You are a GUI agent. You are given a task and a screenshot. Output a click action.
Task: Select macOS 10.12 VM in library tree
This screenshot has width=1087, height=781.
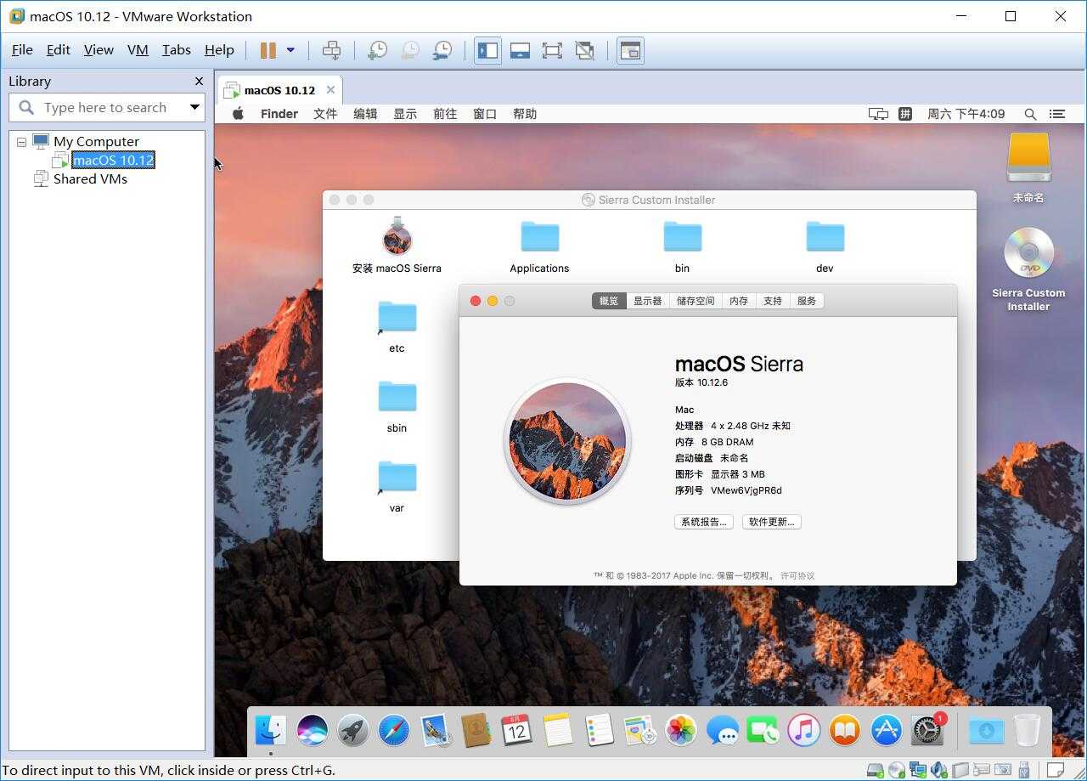[x=113, y=160]
